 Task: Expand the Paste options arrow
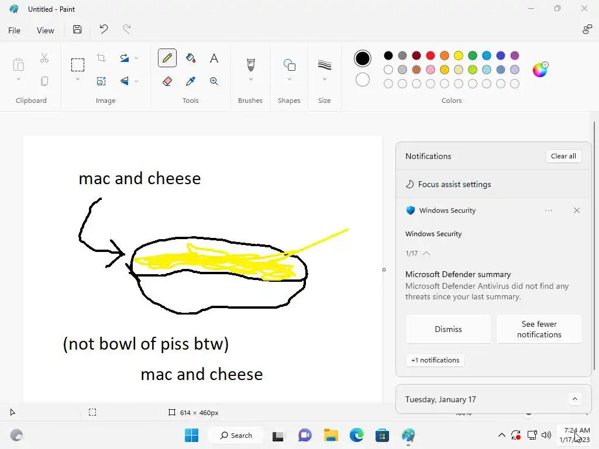pos(18,79)
